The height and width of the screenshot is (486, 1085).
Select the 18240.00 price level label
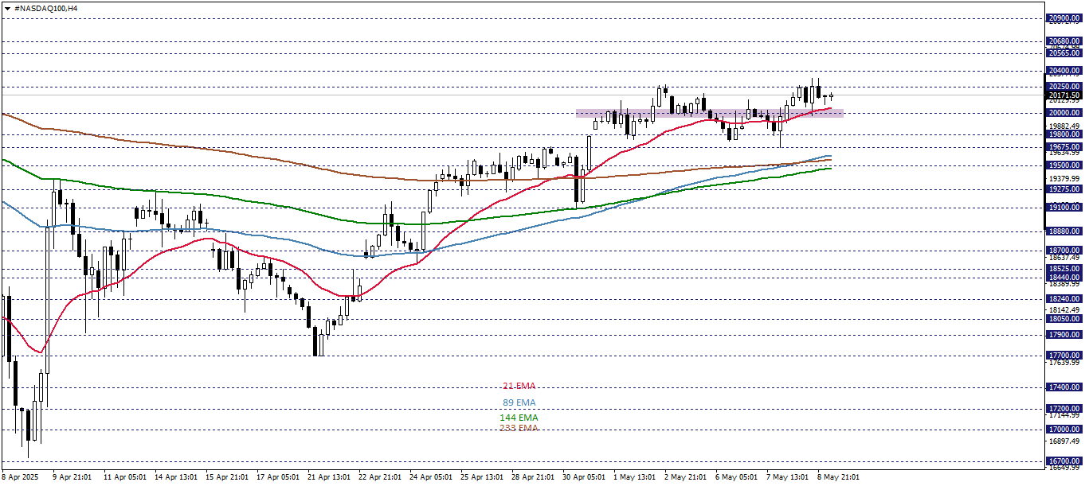pos(1065,299)
